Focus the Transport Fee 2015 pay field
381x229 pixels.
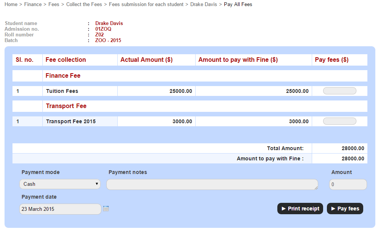[x=339, y=121]
